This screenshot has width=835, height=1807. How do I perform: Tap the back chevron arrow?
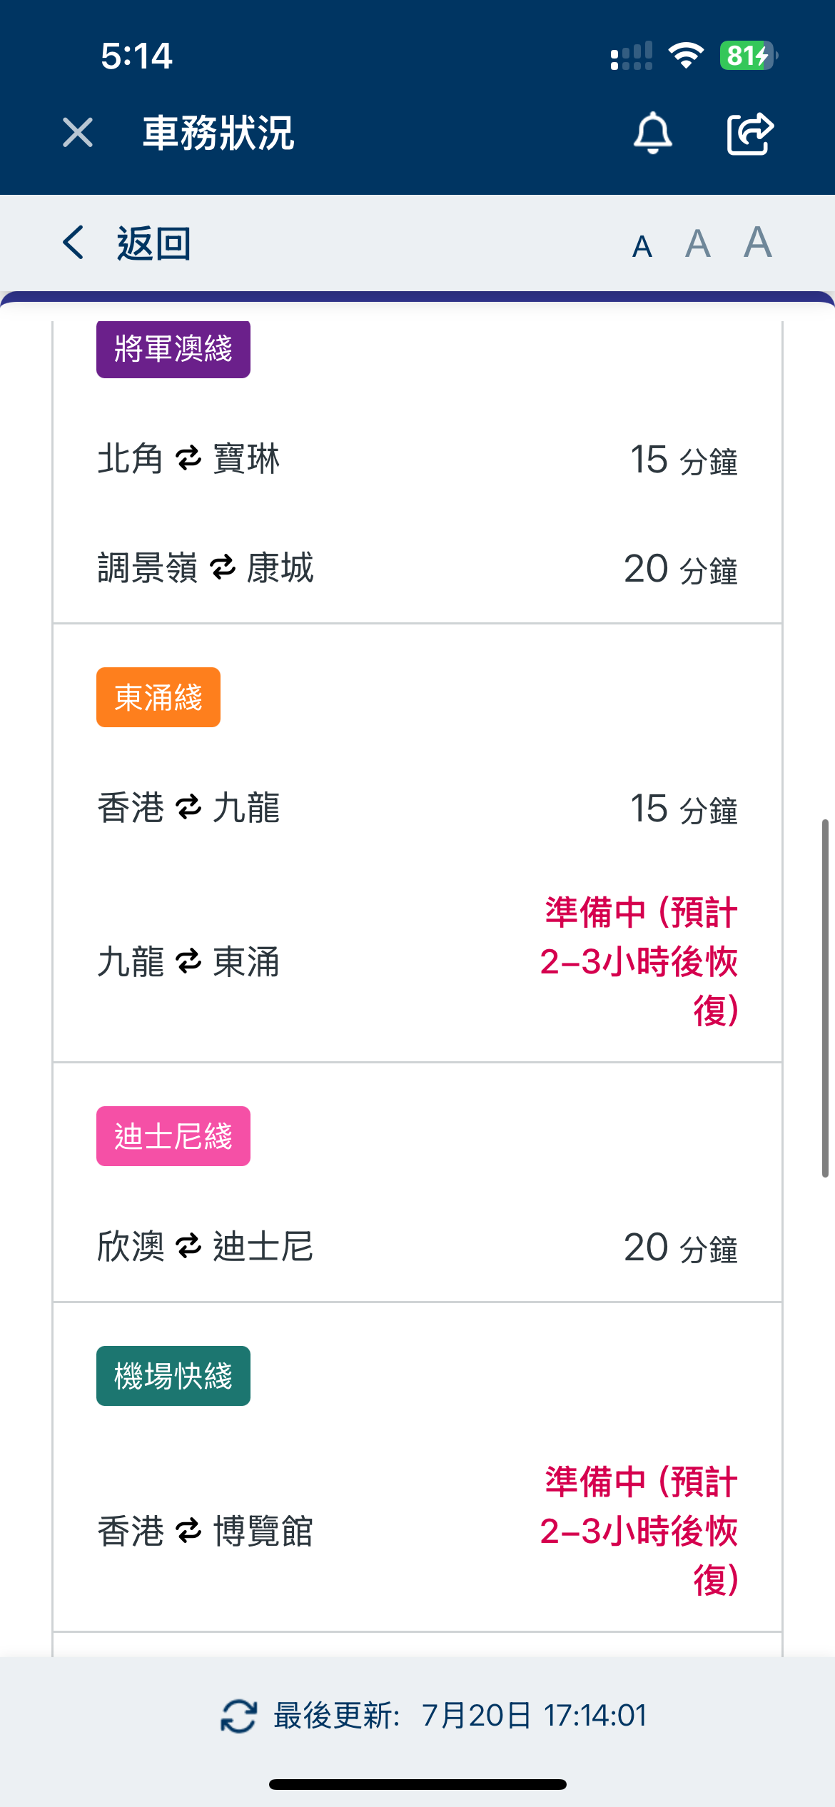pos(74,243)
